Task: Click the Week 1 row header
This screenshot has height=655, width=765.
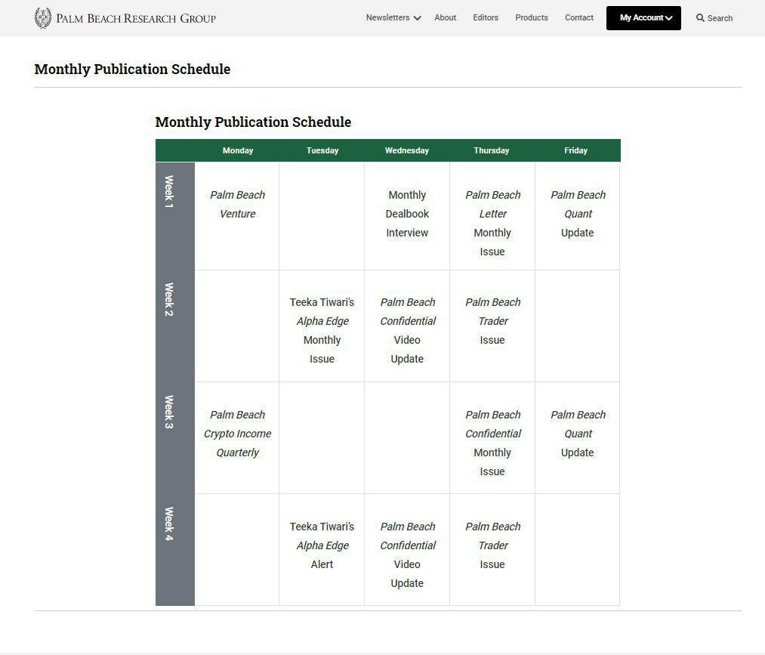Action: click(x=169, y=192)
